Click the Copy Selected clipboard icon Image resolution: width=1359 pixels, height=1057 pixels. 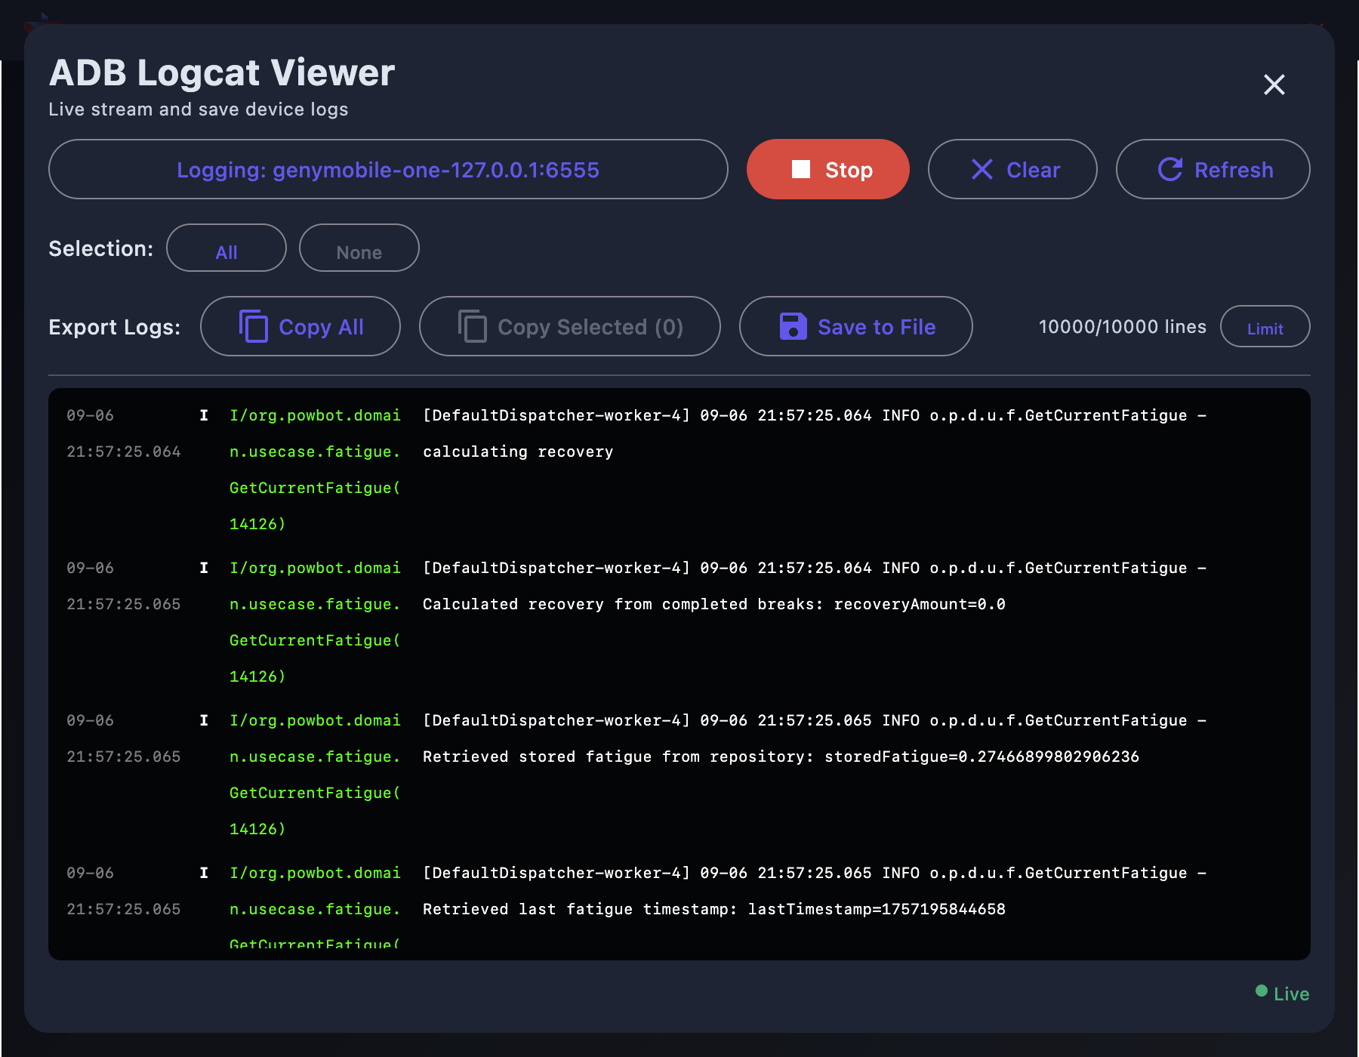(x=473, y=326)
